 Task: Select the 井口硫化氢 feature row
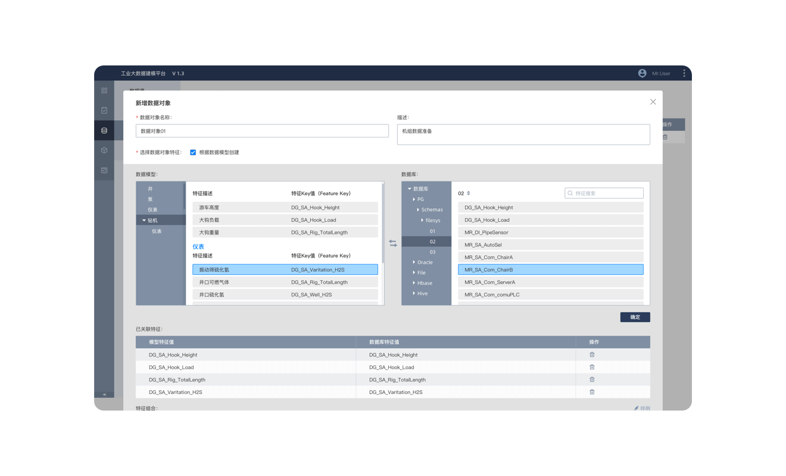[285, 295]
